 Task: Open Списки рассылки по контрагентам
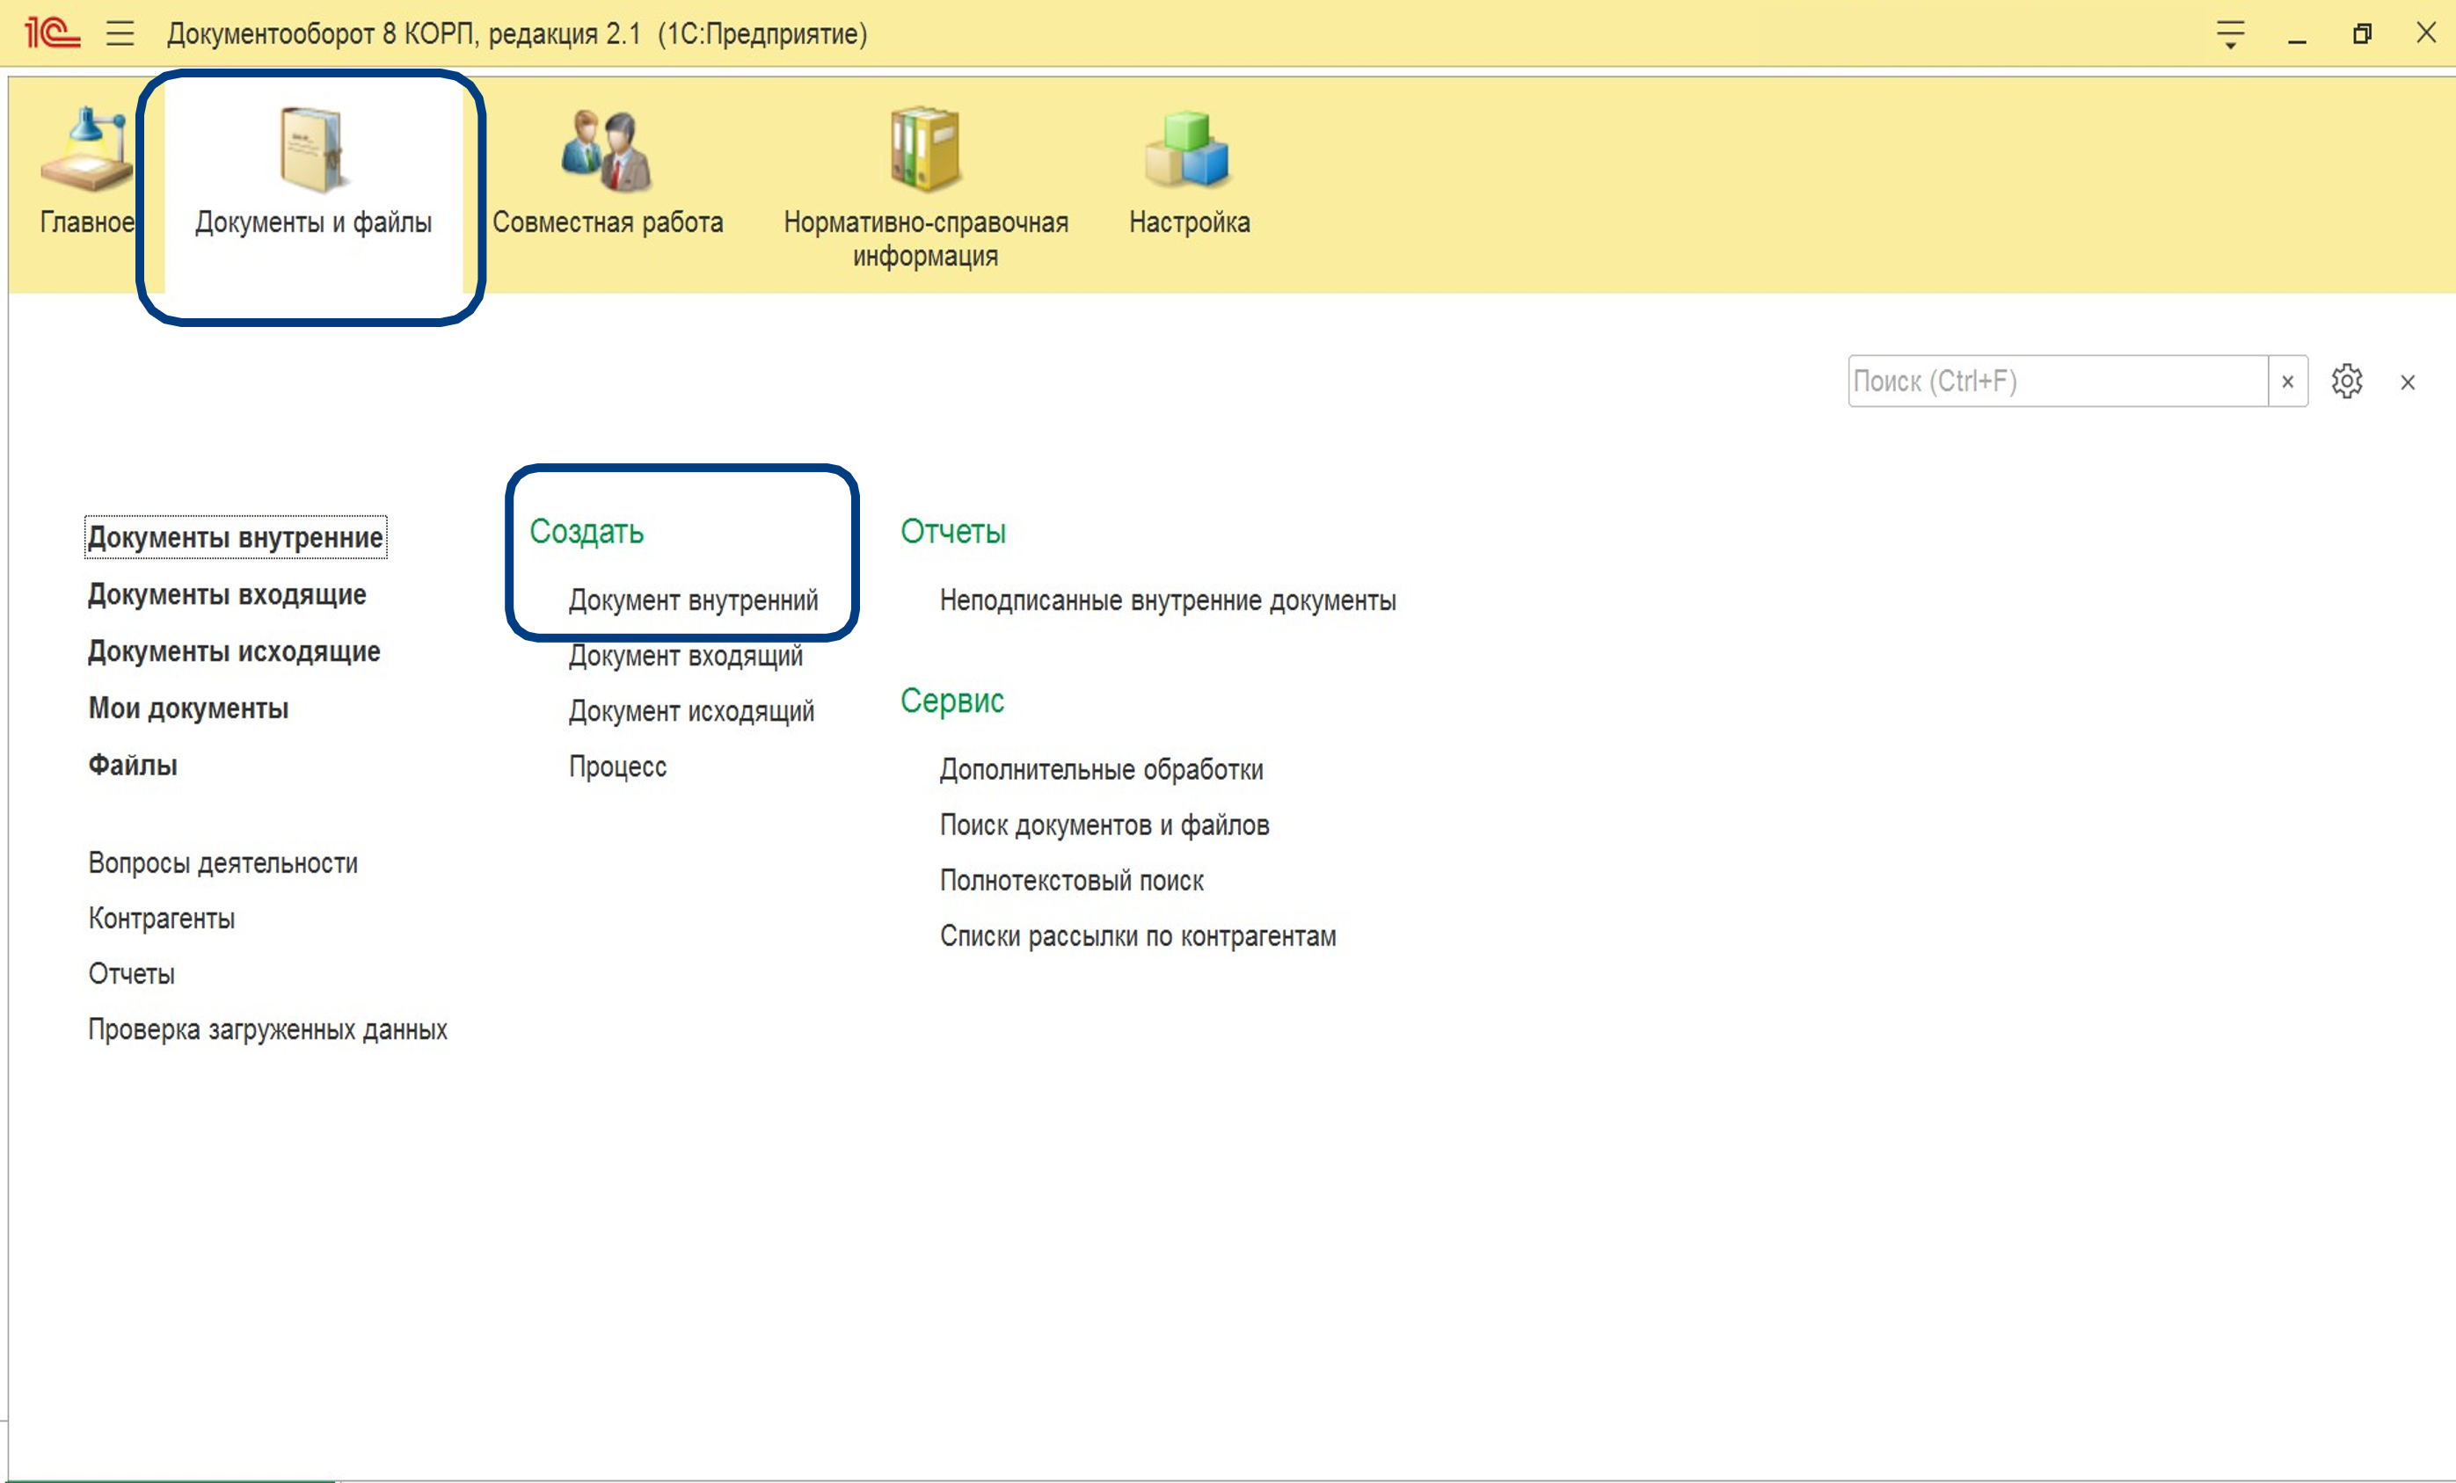click(1137, 937)
